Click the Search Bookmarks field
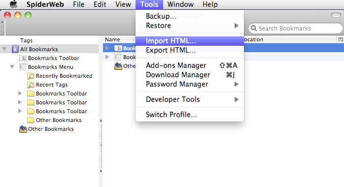Image resolution: width=344 pixels, height=187 pixels. point(296,28)
